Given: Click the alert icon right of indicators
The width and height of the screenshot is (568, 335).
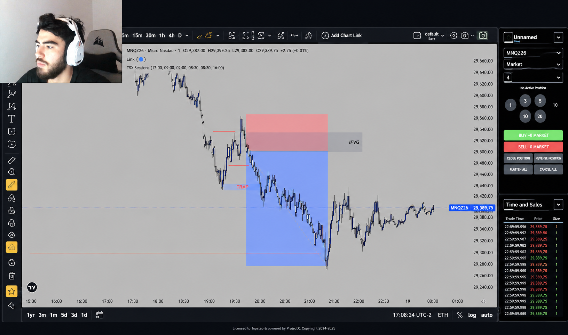Looking at the screenshot, I should 281,35.
